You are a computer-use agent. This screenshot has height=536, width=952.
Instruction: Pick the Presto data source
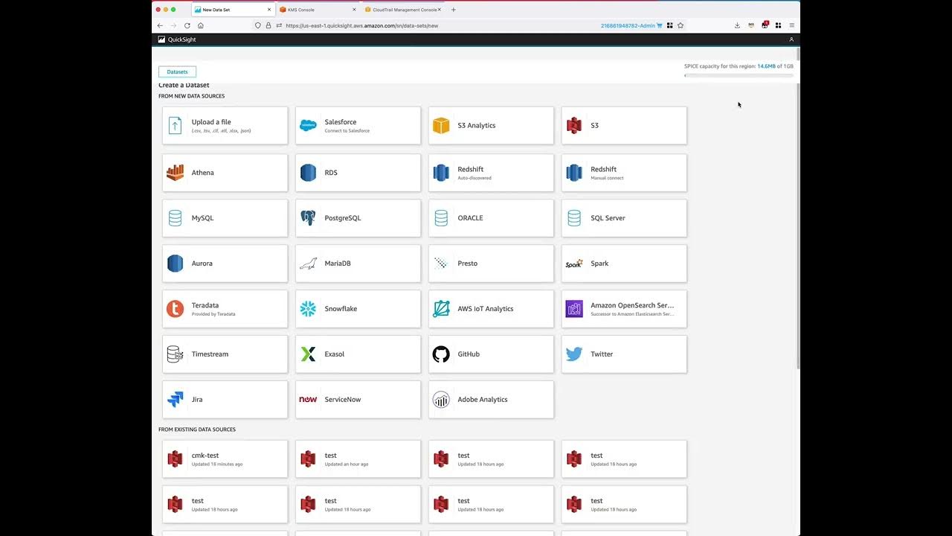pos(491,264)
